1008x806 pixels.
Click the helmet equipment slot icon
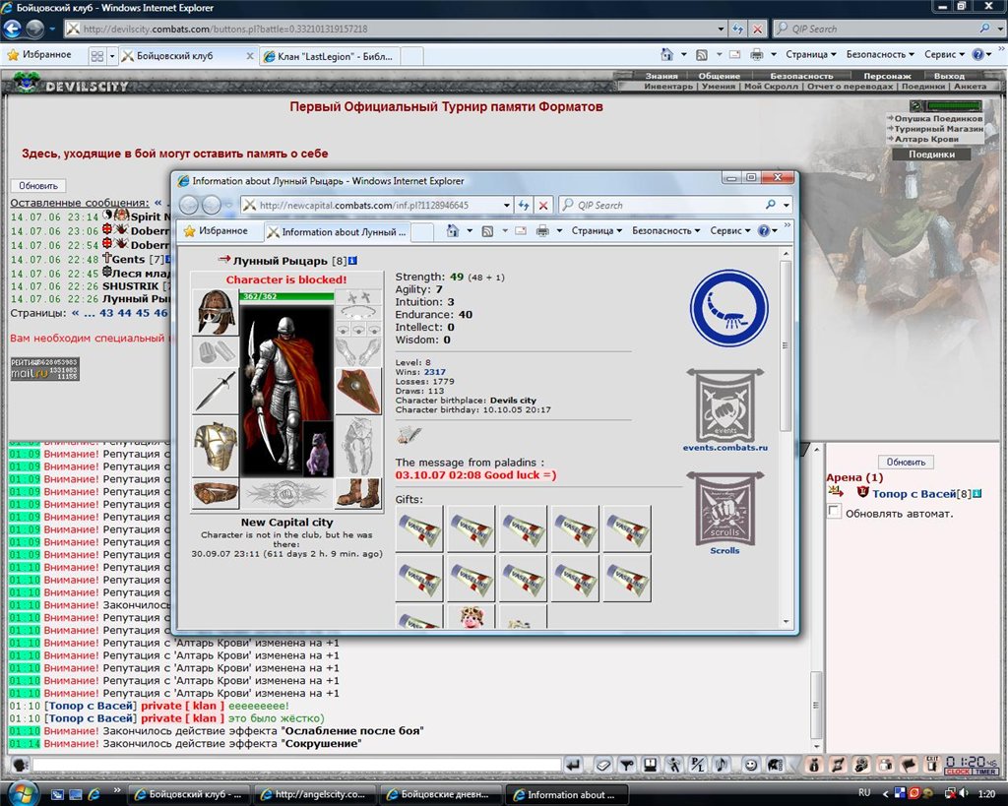point(216,312)
